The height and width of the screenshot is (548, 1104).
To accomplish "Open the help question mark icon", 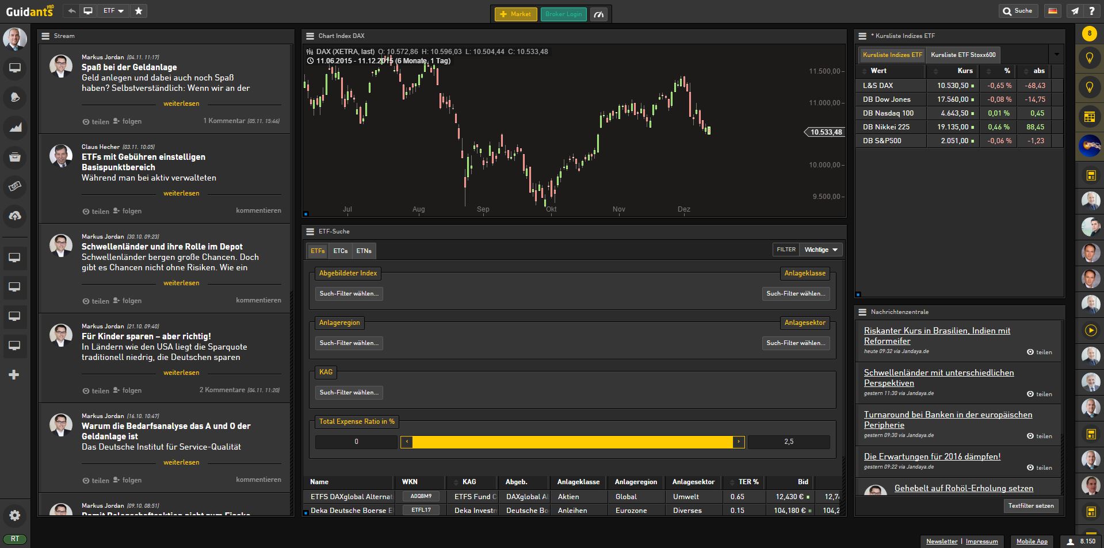I will pyautogui.click(x=1091, y=11).
